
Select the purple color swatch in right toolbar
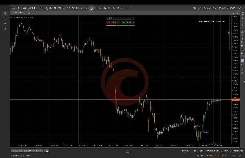242,60
